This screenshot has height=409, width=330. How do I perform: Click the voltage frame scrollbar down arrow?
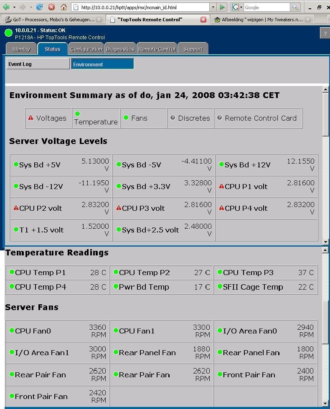tap(325, 242)
